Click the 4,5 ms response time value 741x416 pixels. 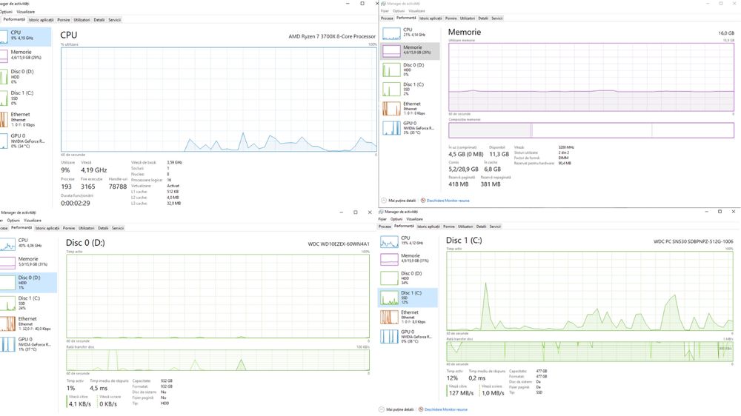point(99,388)
